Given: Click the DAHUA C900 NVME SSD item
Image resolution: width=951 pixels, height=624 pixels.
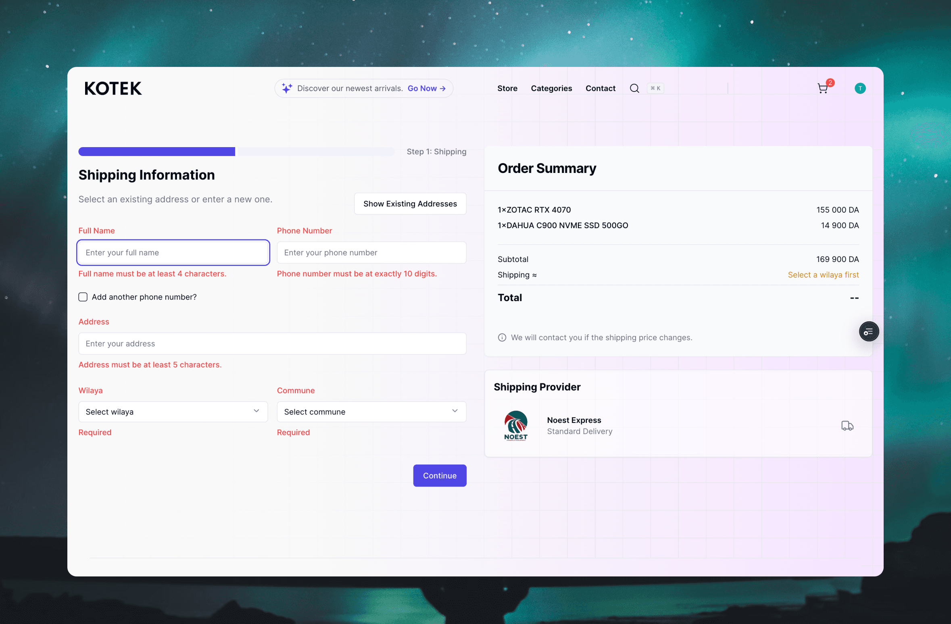Looking at the screenshot, I should tap(563, 225).
